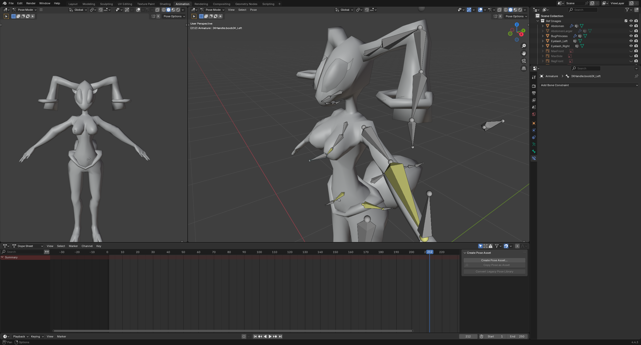Collapse the Summary channel
The width and height of the screenshot is (641, 345).
(x=3, y=257)
